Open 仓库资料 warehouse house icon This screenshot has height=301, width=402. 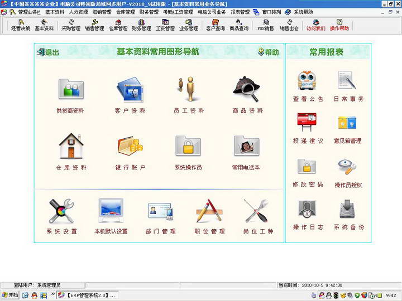(x=71, y=146)
